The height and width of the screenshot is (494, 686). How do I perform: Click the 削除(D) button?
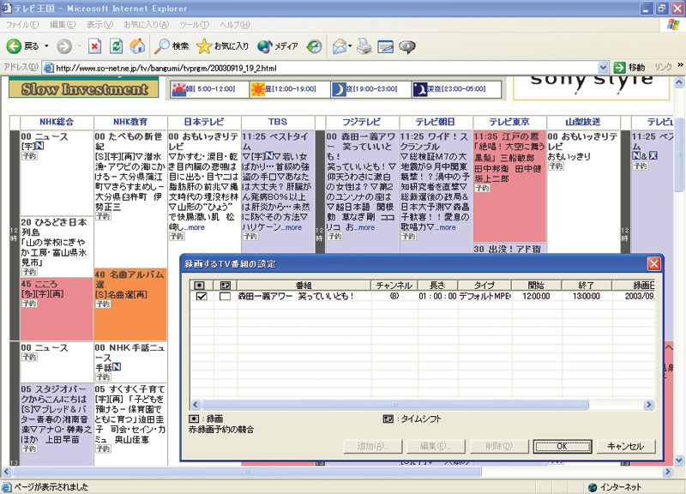coord(499,446)
